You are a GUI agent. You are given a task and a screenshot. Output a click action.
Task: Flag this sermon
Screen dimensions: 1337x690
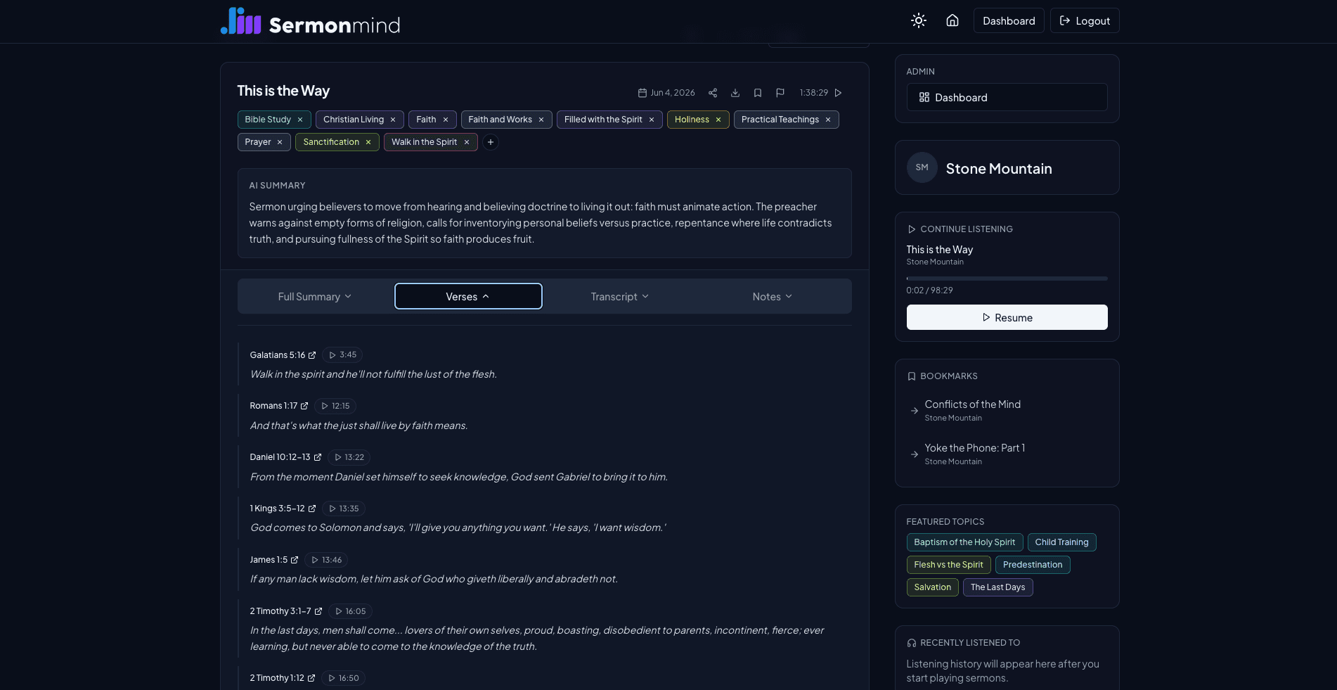pos(780,93)
